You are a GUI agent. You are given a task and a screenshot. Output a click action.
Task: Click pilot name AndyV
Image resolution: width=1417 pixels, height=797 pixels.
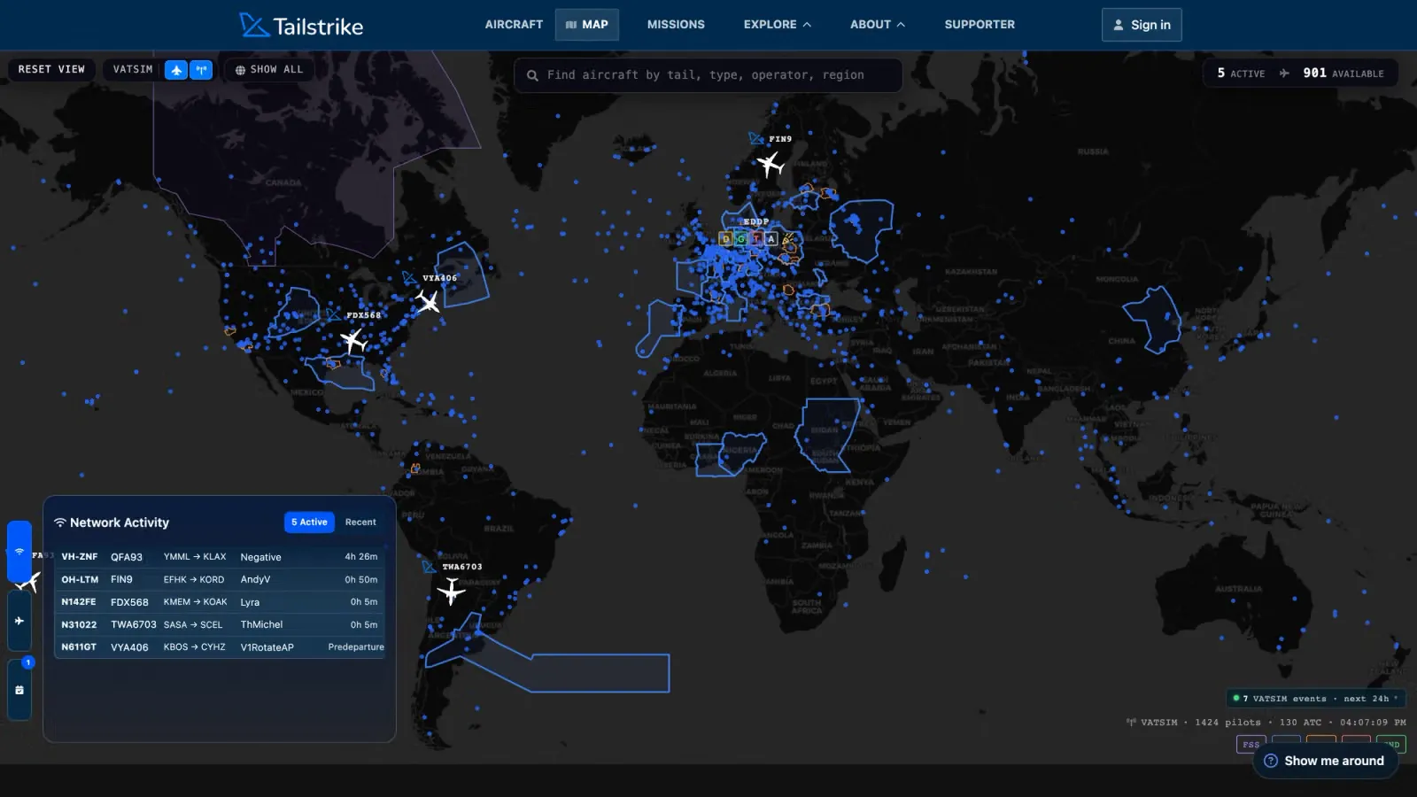tap(255, 580)
